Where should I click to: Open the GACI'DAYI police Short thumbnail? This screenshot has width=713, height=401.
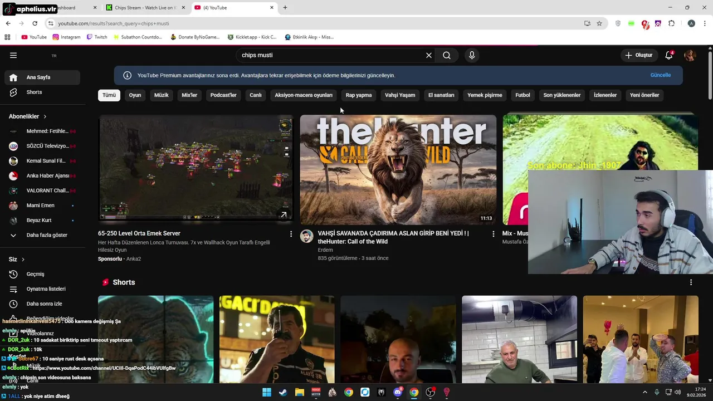point(277,339)
